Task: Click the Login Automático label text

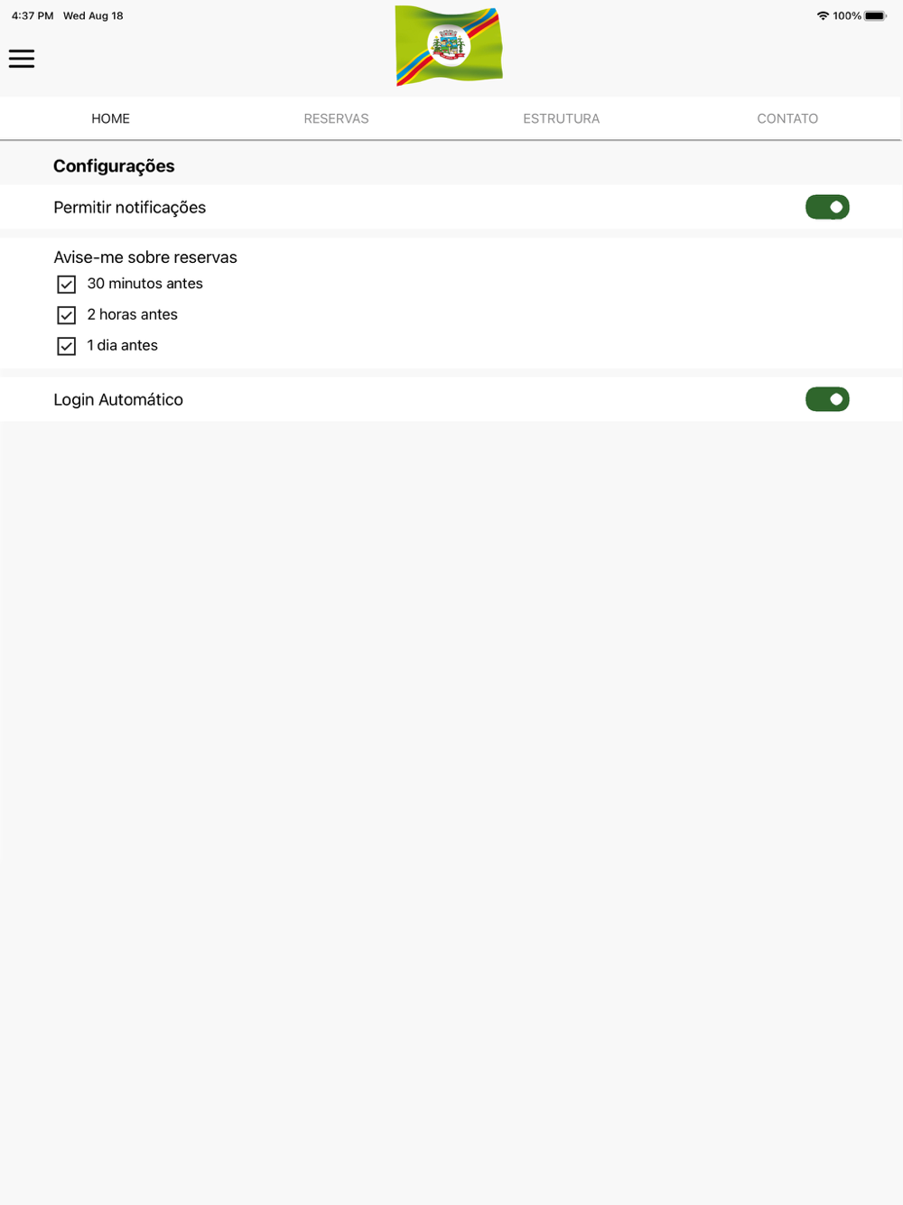Action: click(118, 399)
